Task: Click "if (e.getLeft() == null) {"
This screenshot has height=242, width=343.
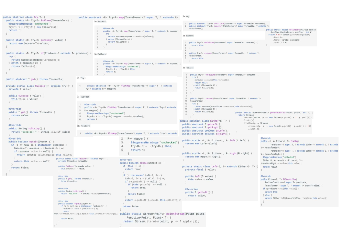Action: pyautogui.click(x=141, y=181)
